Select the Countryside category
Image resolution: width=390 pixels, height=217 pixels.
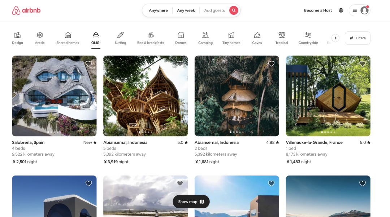(x=308, y=38)
